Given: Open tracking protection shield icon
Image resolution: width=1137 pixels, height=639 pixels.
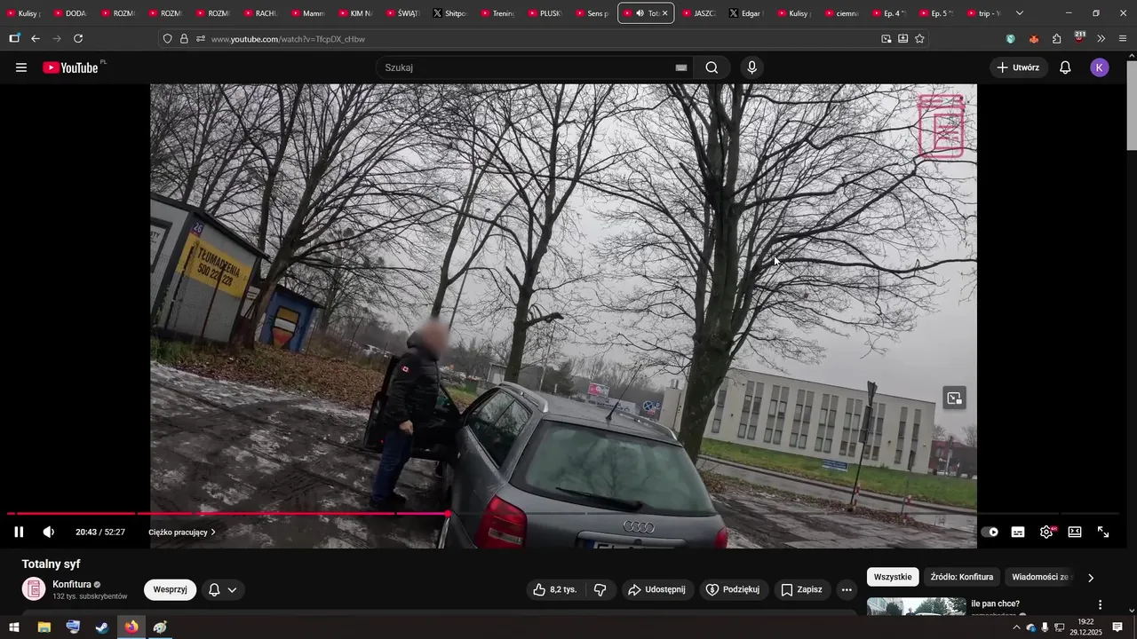Looking at the screenshot, I should (167, 39).
